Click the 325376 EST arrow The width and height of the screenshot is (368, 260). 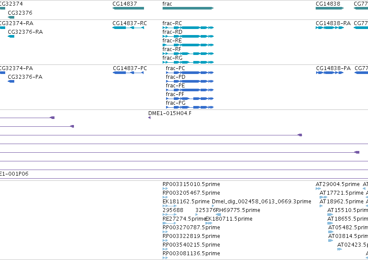(x=197, y=215)
